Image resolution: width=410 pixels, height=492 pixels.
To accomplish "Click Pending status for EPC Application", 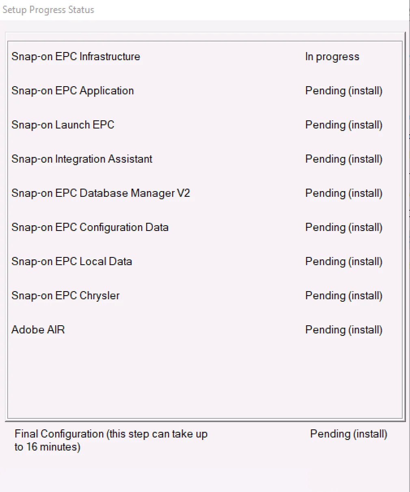I will pos(343,91).
